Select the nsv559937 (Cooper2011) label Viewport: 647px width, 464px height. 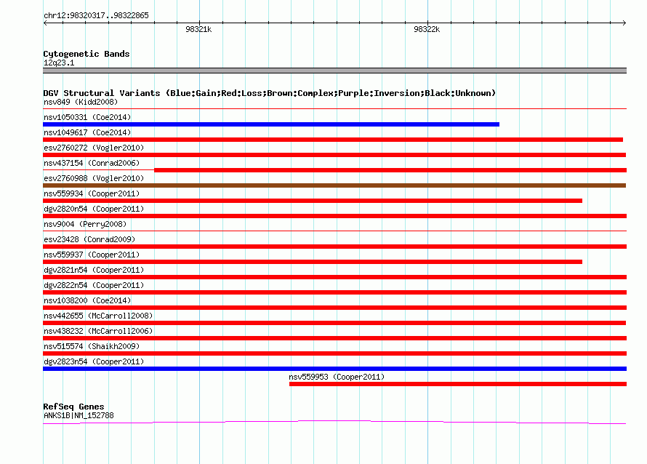[92, 255]
